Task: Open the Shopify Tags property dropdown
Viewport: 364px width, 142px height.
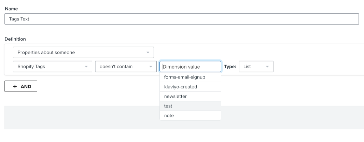Action: [52, 67]
